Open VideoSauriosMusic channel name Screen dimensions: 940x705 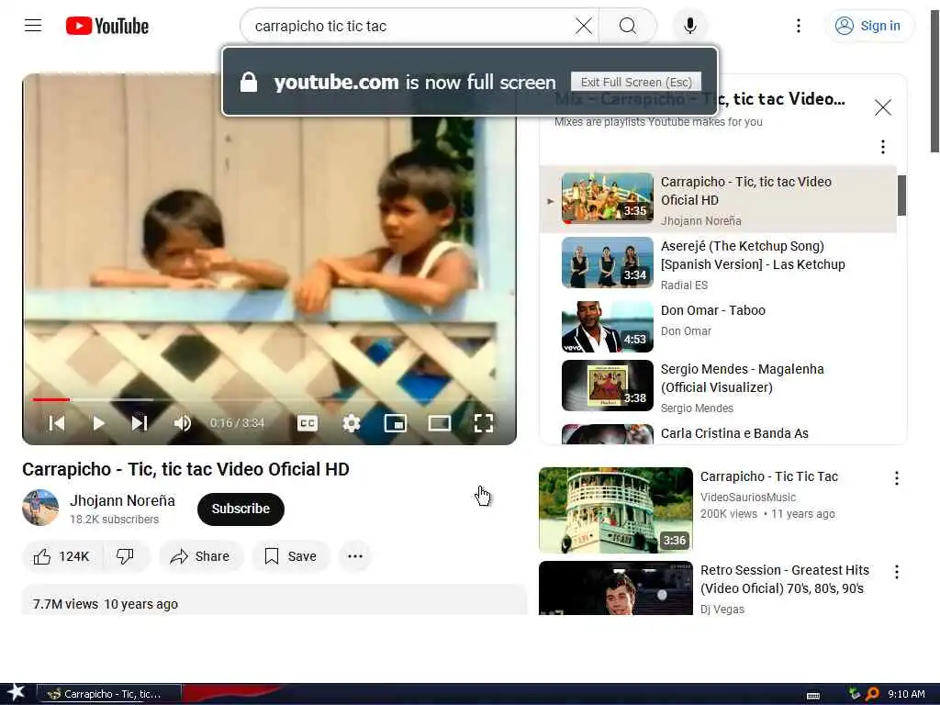pyautogui.click(x=747, y=497)
